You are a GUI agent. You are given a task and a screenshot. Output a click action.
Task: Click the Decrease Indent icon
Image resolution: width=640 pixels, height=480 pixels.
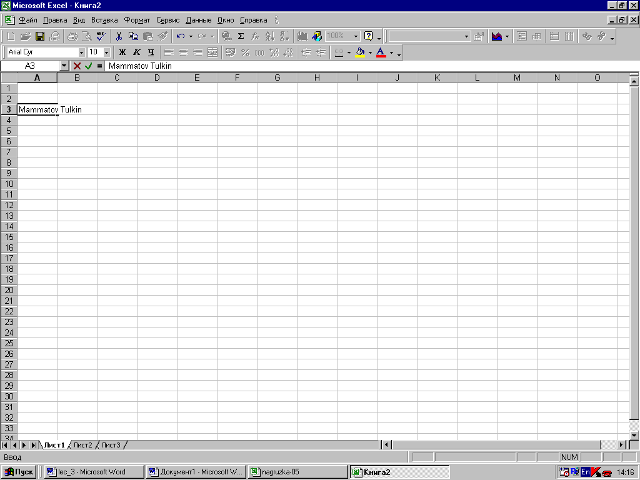click(x=306, y=52)
